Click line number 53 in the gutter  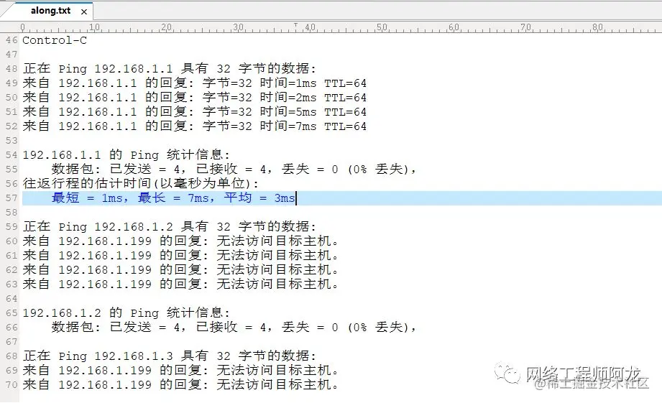tap(12, 141)
